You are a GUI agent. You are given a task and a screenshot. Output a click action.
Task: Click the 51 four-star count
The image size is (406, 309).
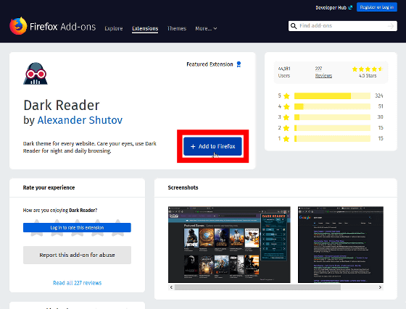pyautogui.click(x=381, y=106)
